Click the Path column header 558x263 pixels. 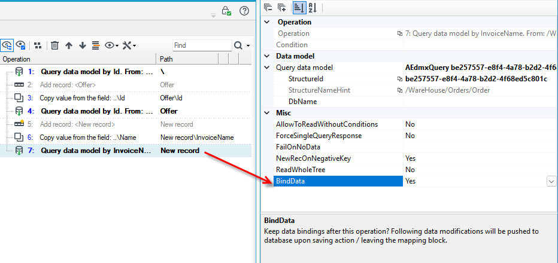pos(187,59)
